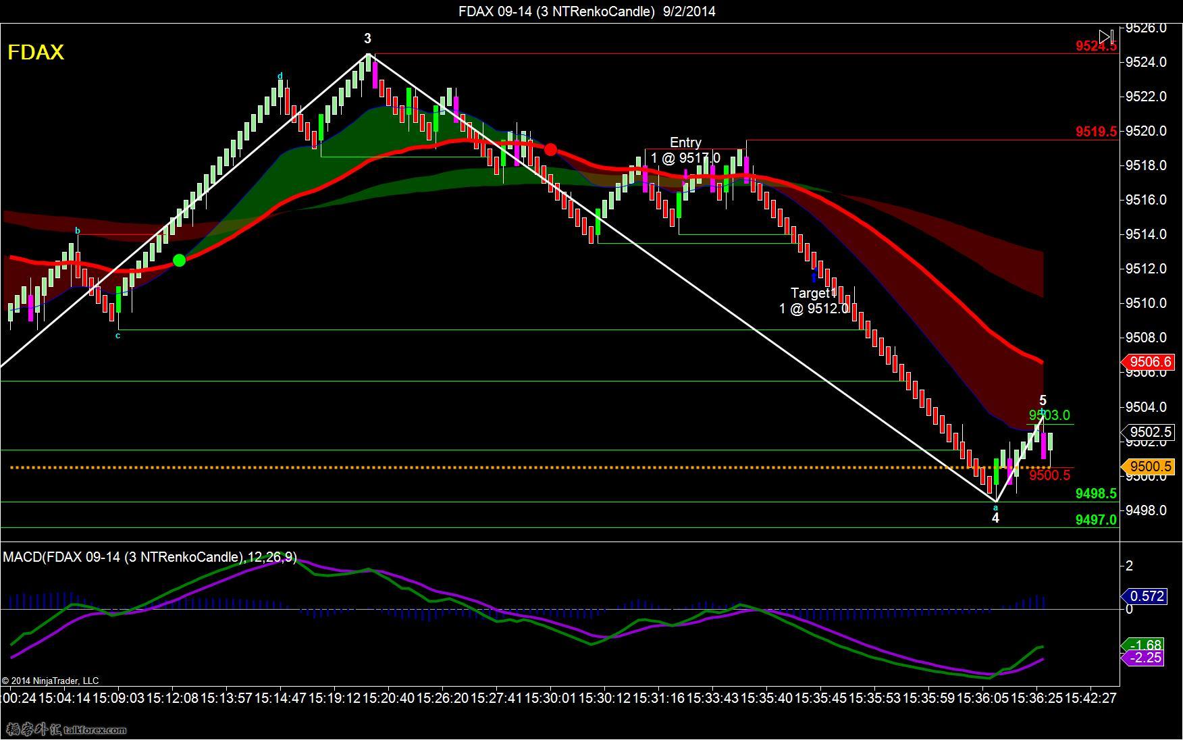Click the small cyan 'd' wave label
This screenshot has height=740, width=1183.
tap(280, 76)
